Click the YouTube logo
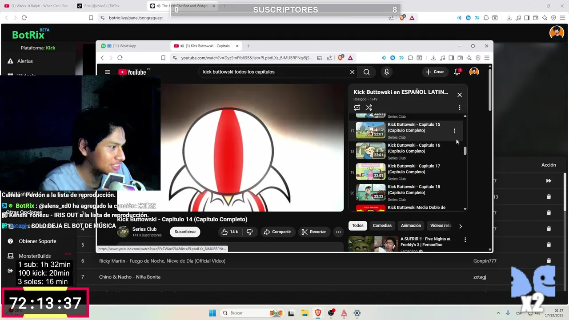The width and height of the screenshot is (569, 320). click(x=132, y=72)
